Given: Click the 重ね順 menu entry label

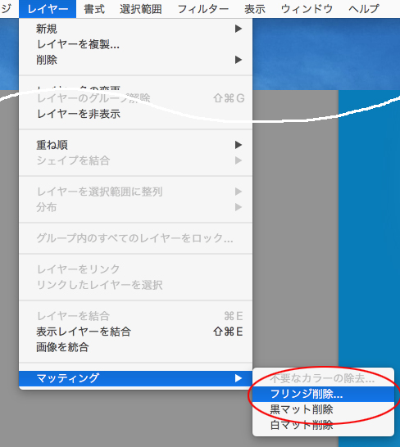Looking at the screenshot, I should [x=52, y=145].
